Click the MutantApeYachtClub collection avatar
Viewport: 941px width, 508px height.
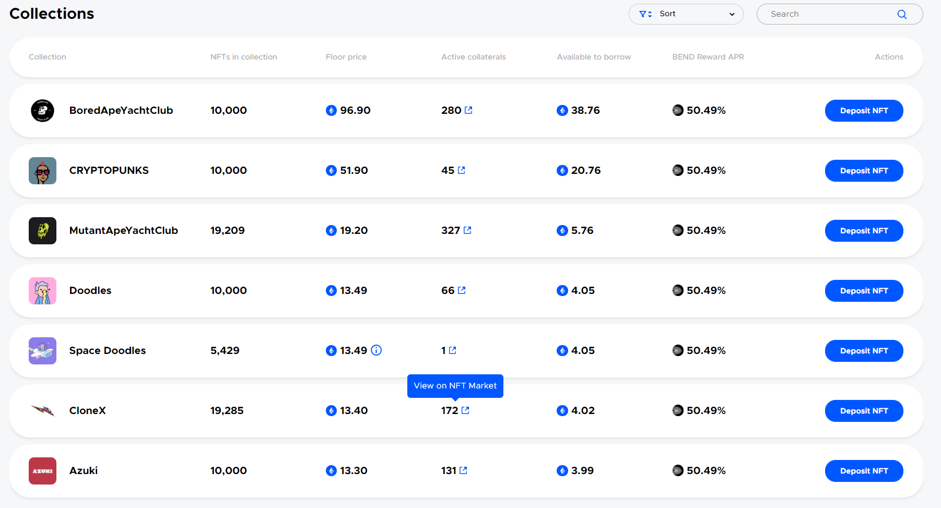tap(42, 231)
